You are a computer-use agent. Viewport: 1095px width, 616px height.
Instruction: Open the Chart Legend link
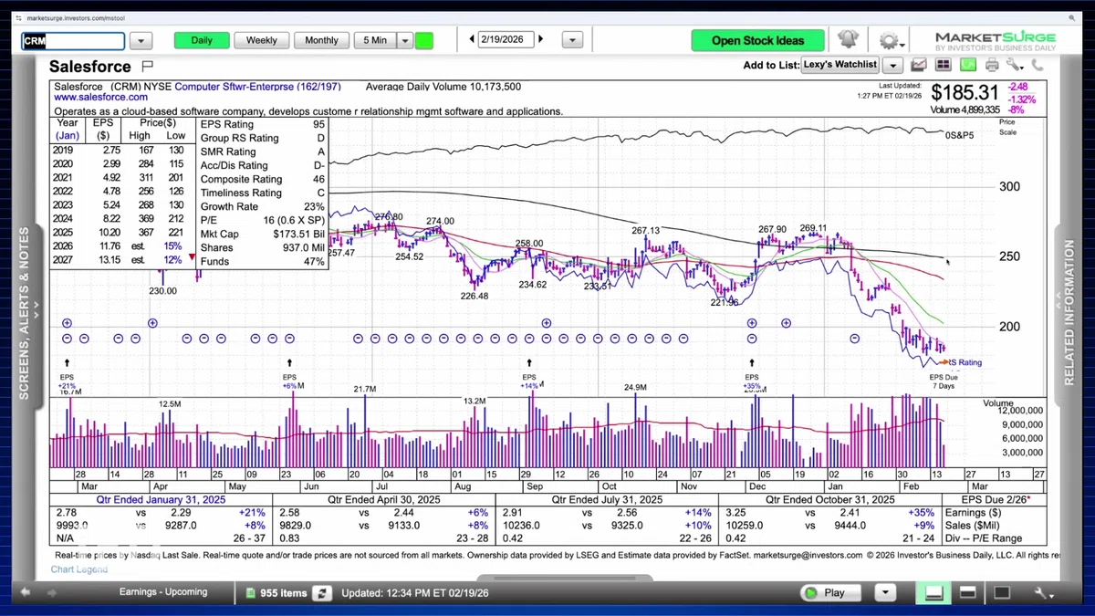(x=79, y=569)
